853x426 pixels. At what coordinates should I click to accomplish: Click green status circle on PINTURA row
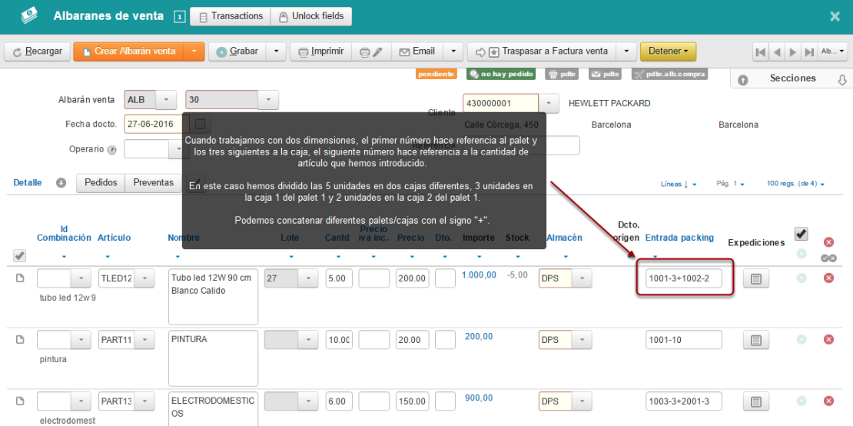pyautogui.click(x=802, y=340)
